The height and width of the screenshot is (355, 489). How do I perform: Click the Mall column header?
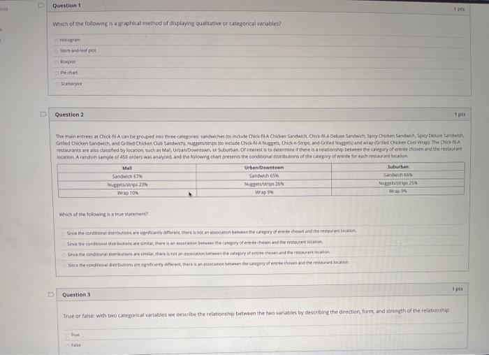127,168
